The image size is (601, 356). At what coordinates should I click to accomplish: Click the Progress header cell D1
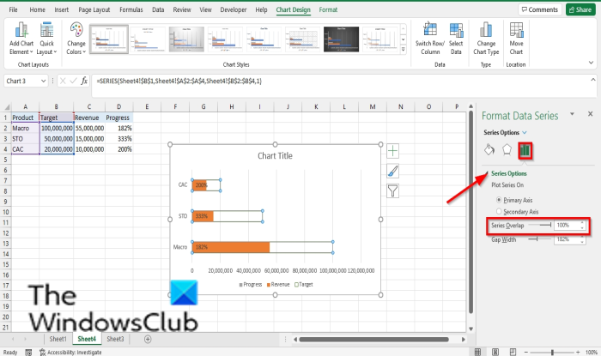point(118,118)
